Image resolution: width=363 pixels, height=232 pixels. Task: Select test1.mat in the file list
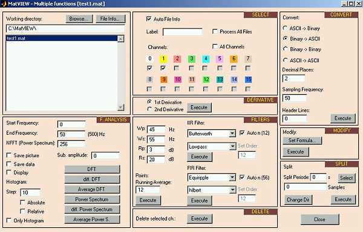(x=62, y=38)
